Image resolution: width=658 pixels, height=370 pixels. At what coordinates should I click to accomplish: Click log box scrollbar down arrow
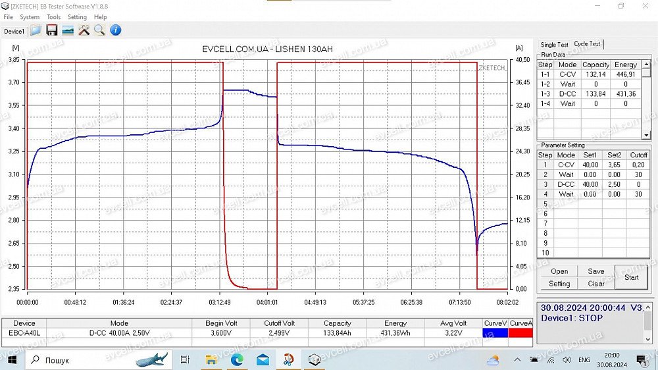pos(647,338)
